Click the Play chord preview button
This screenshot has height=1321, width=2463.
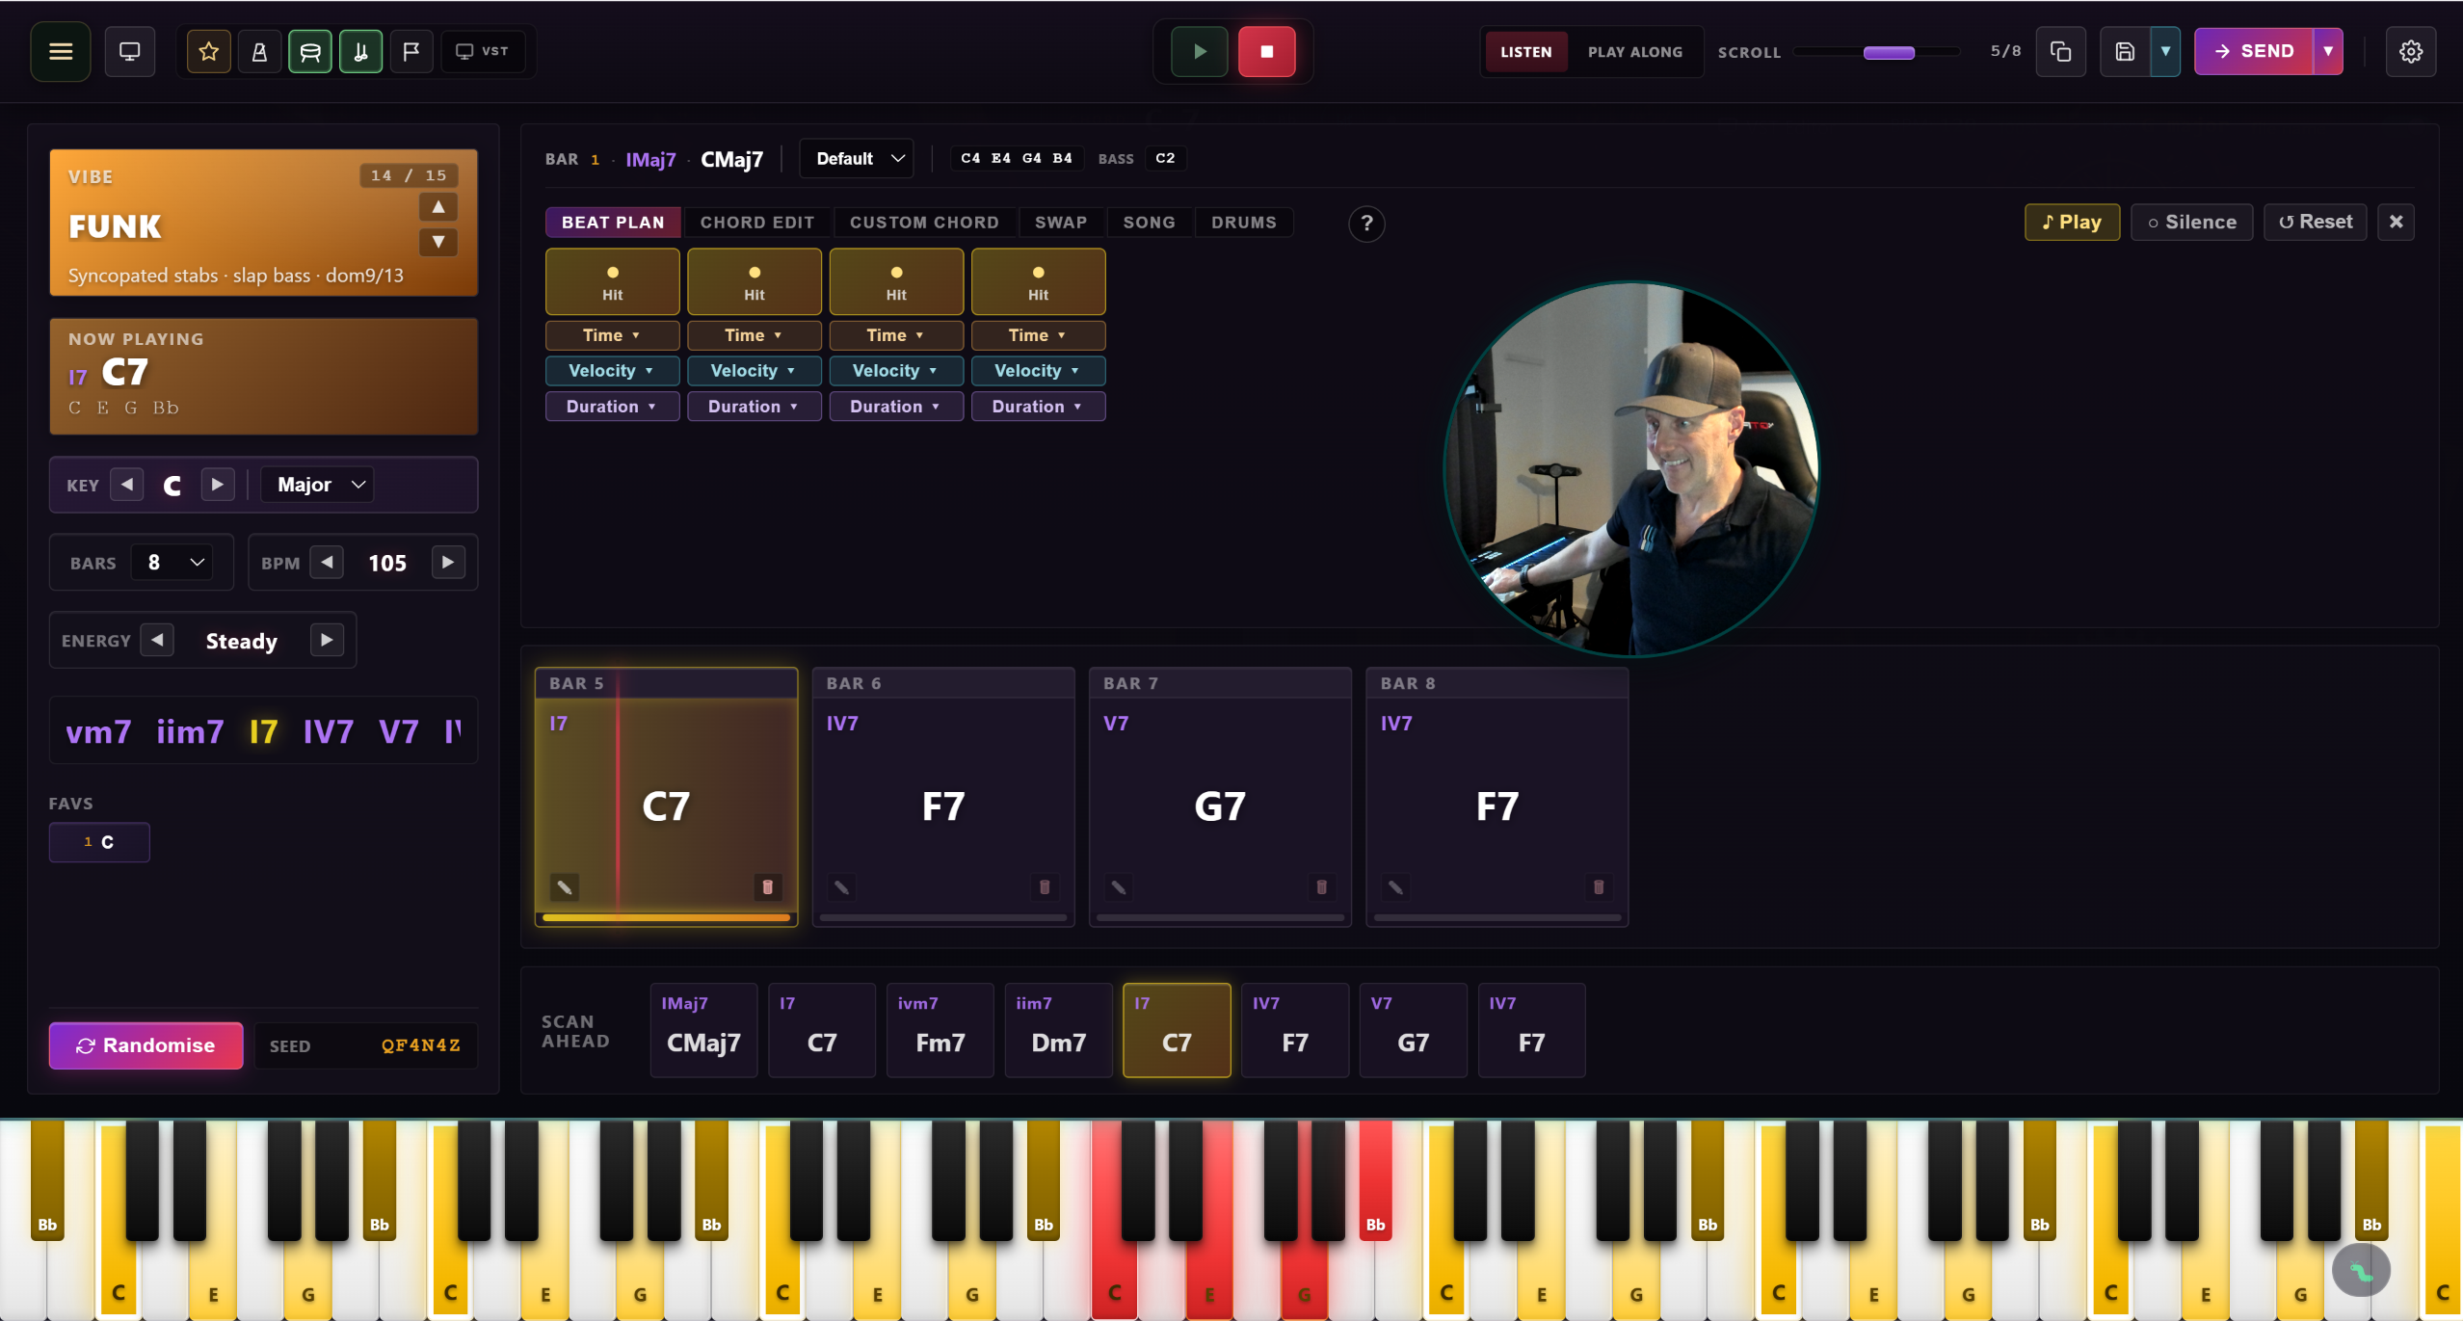coord(2072,222)
